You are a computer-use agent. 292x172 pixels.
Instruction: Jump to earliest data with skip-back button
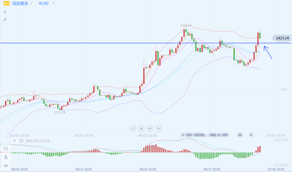pos(141,129)
